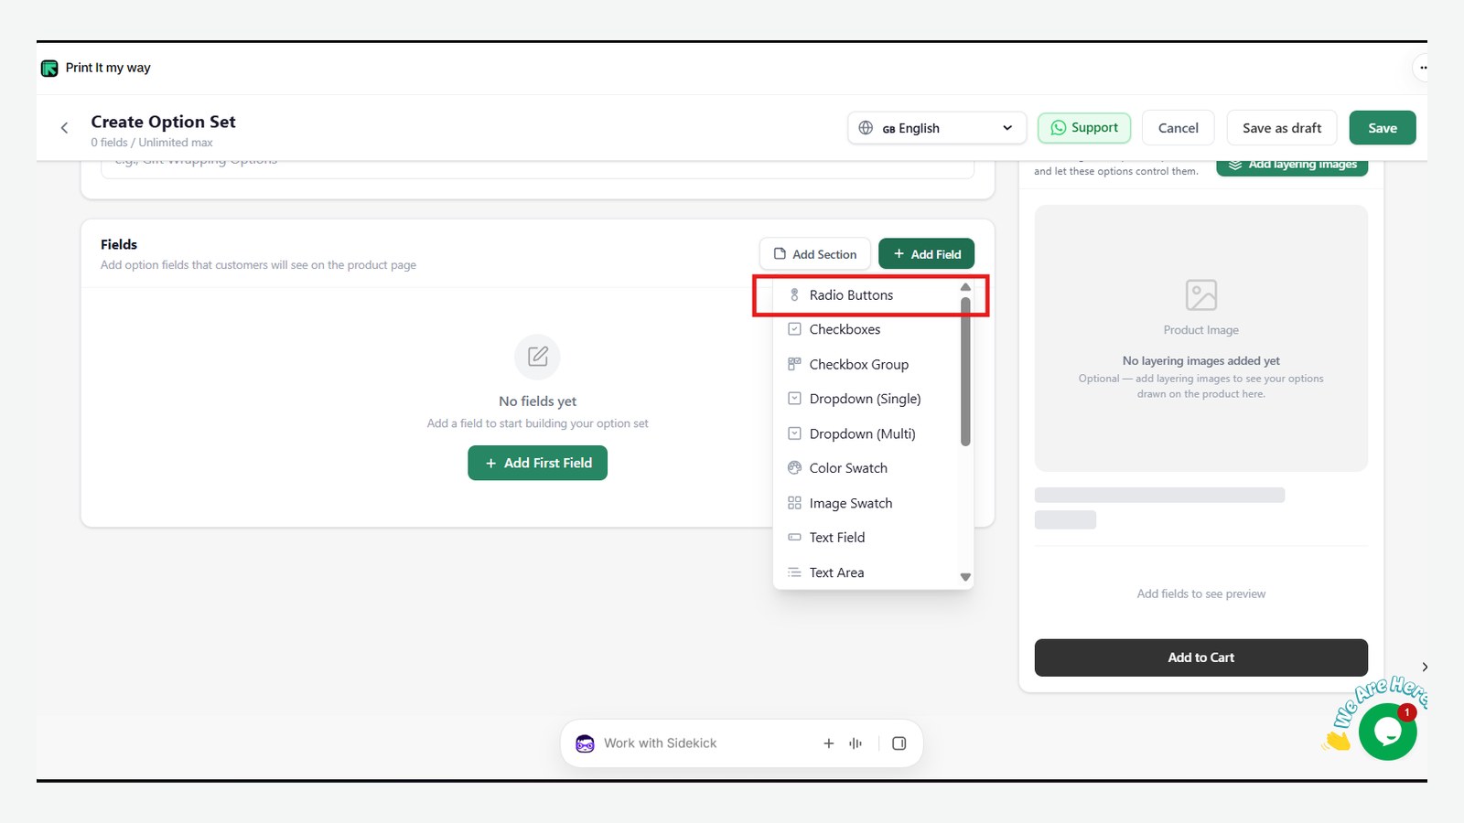Click the No fields yet edit icon
The width and height of the screenshot is (1464, 823).
coord(538,357)
